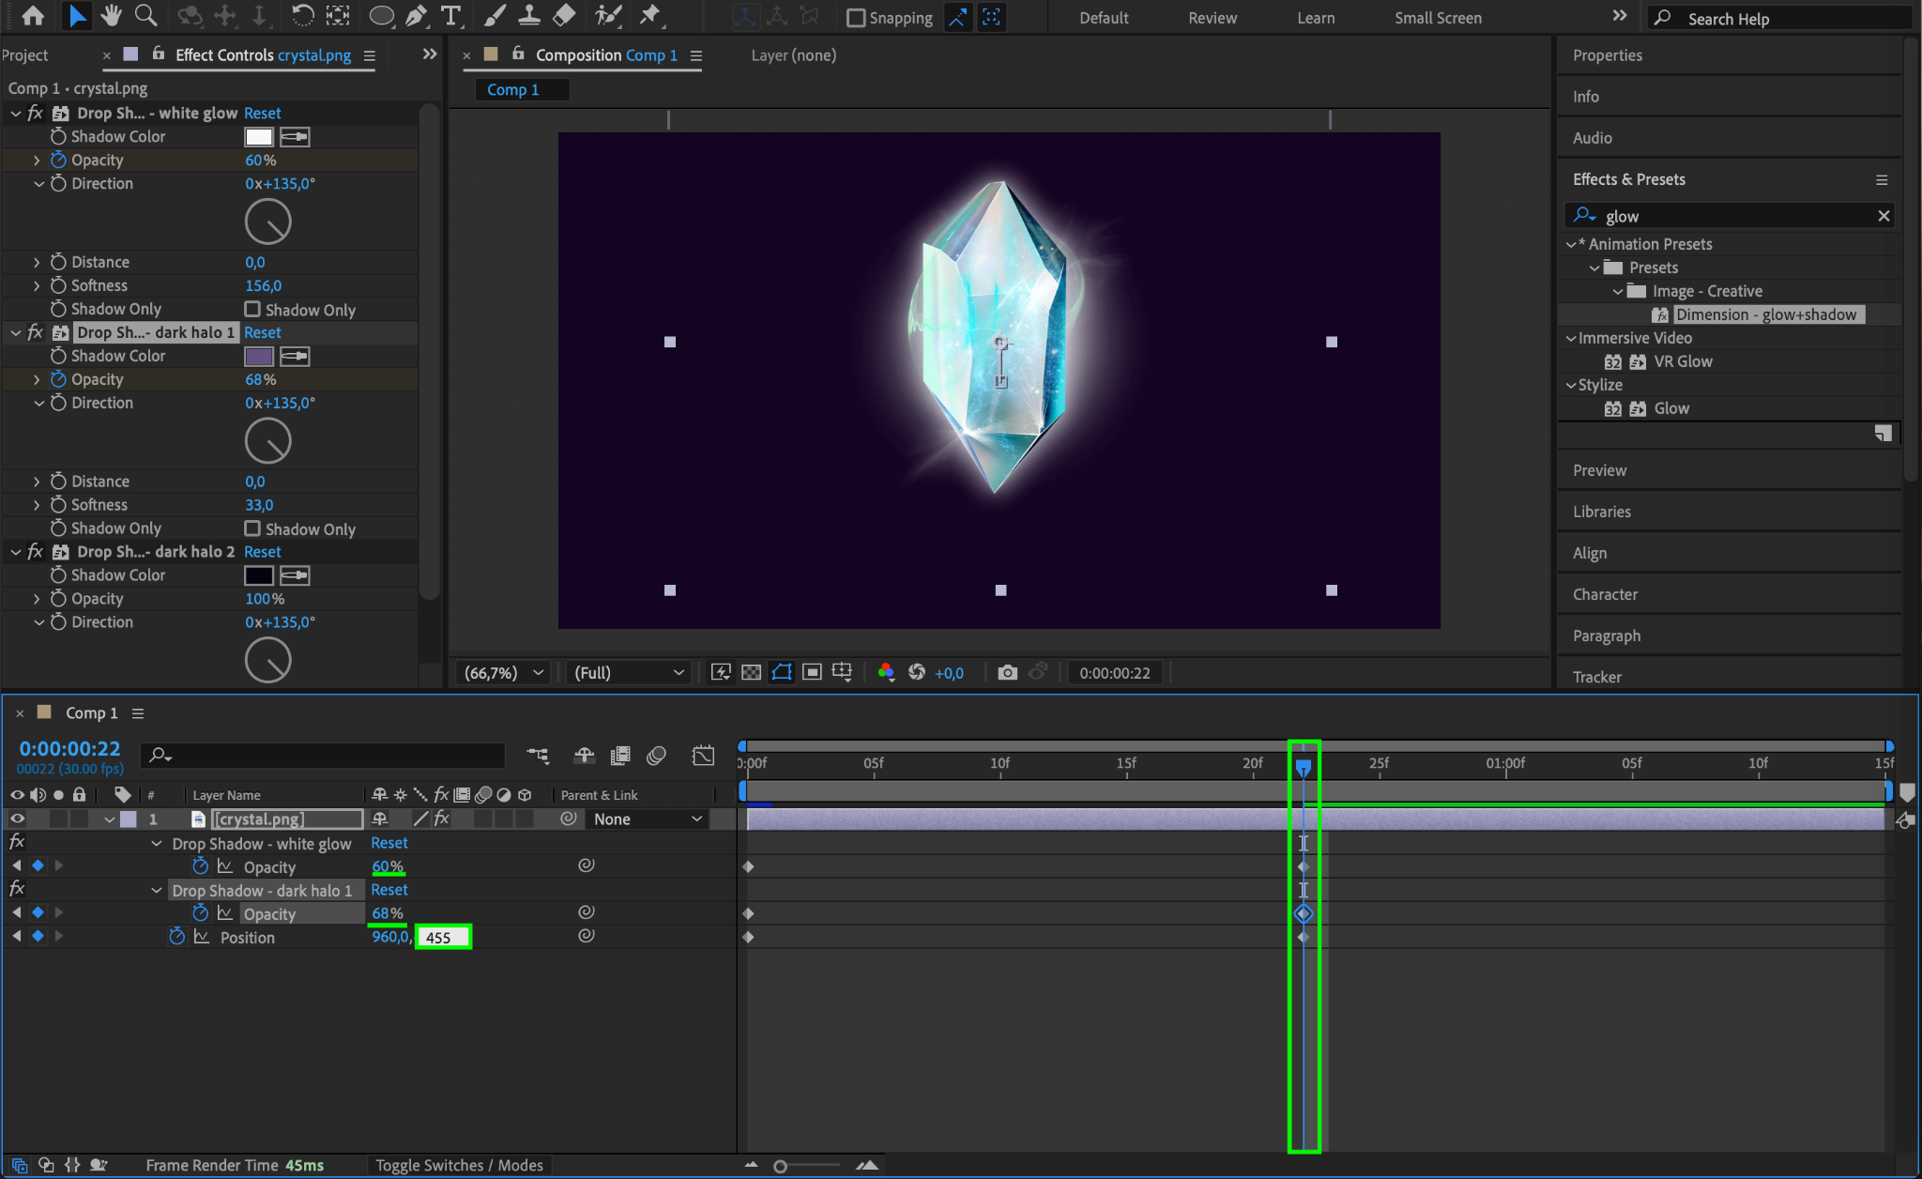Select the Hand tool
Image resolution: width=1922 pixels, height=1179 pixels.
(111, 16)
